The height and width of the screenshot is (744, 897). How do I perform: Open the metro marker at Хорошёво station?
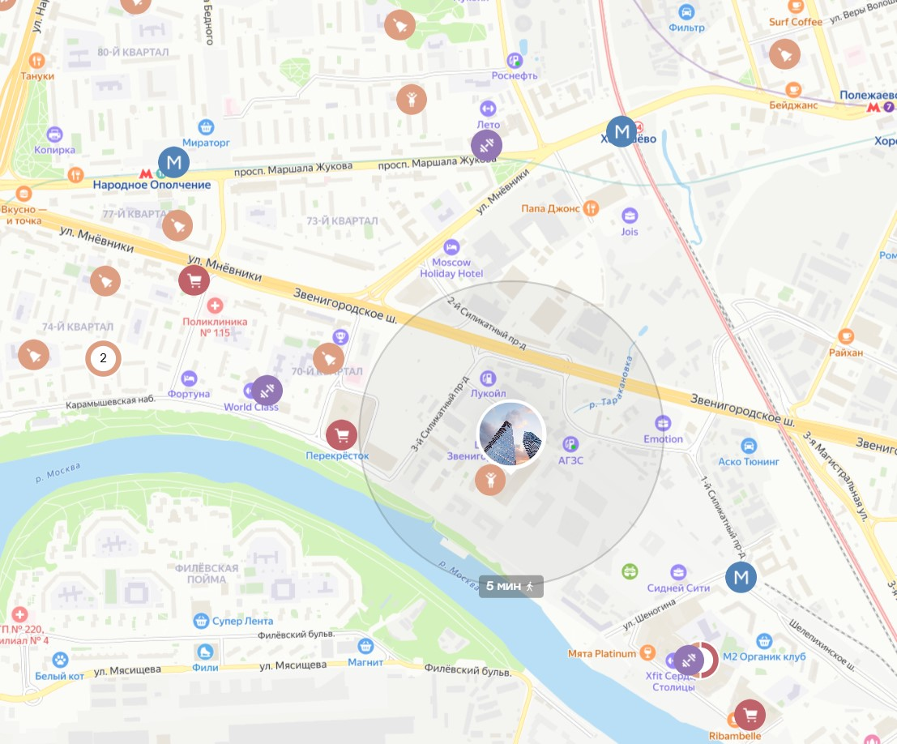pos(621,131)
